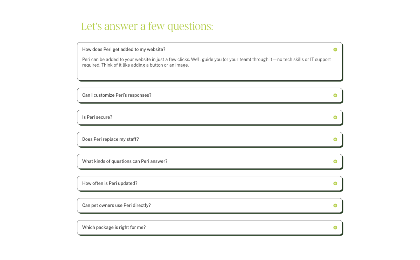This screenshot has width=420, height=260.
Task: Click the green circle icon for 'Is Peri secure?'
Action: coord(335,117)
